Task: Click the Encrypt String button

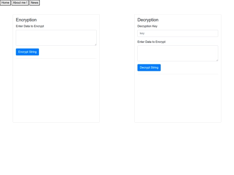Action: [x=27, y=52]
